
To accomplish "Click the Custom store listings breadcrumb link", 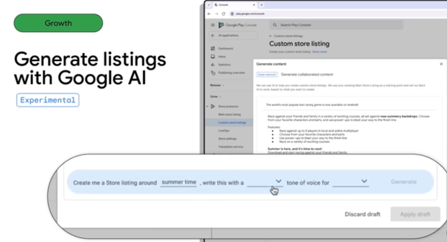I will (x=288, y=36).
